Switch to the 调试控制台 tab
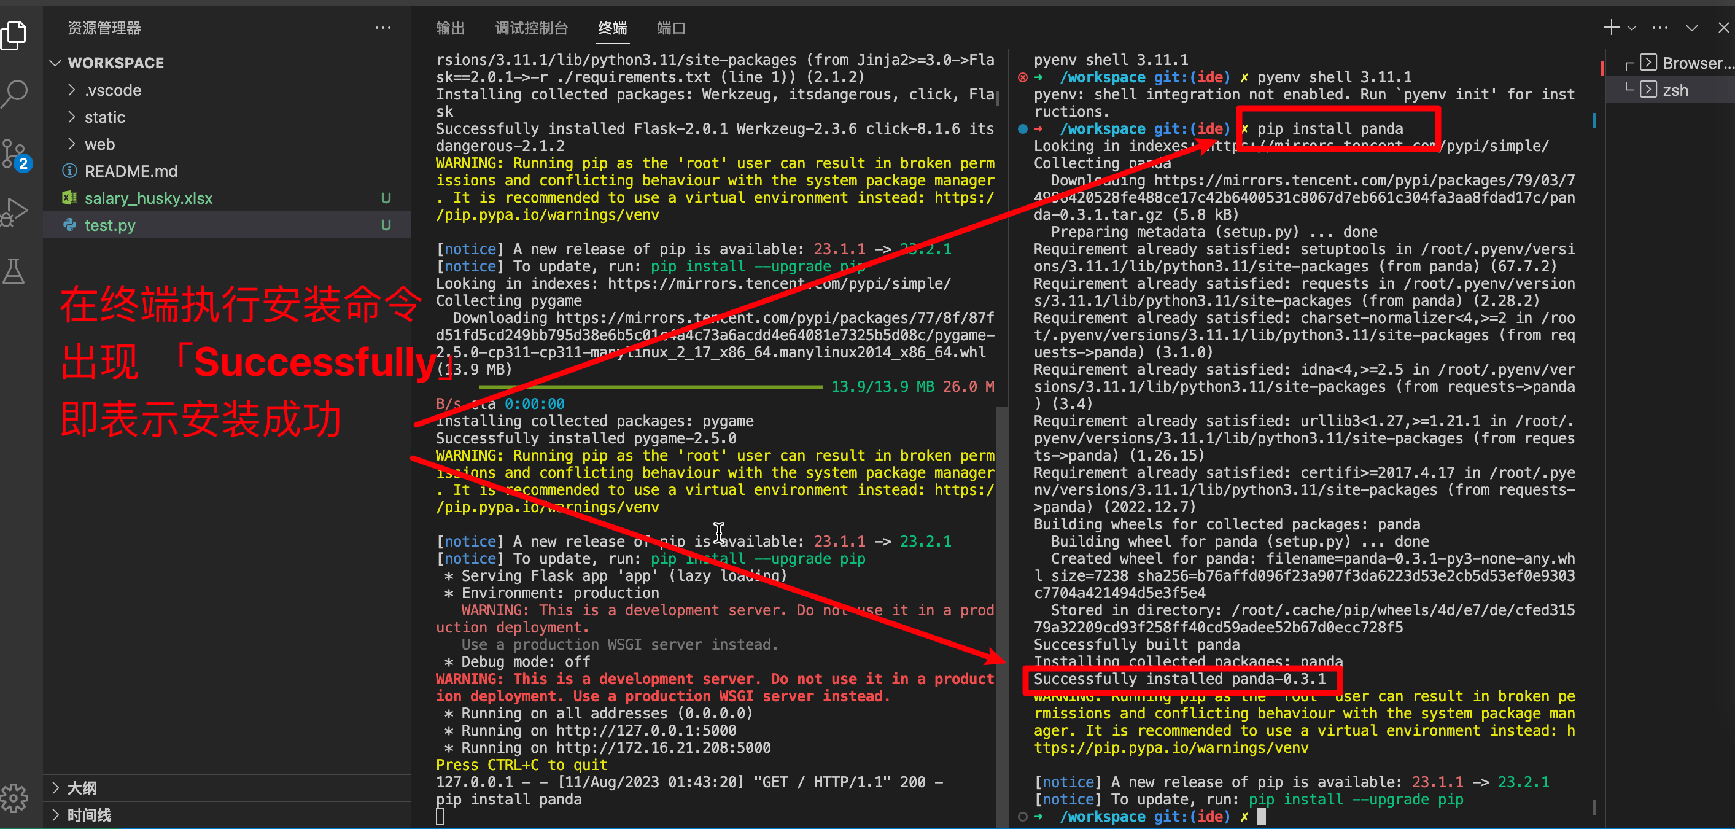The image size is (1735, 829). [x=530, y=28]
